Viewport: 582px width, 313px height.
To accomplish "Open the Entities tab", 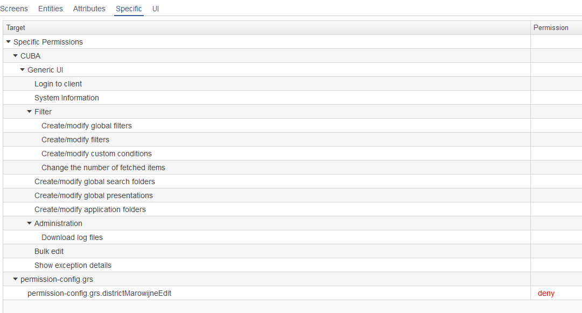I will tap(51, 9).
